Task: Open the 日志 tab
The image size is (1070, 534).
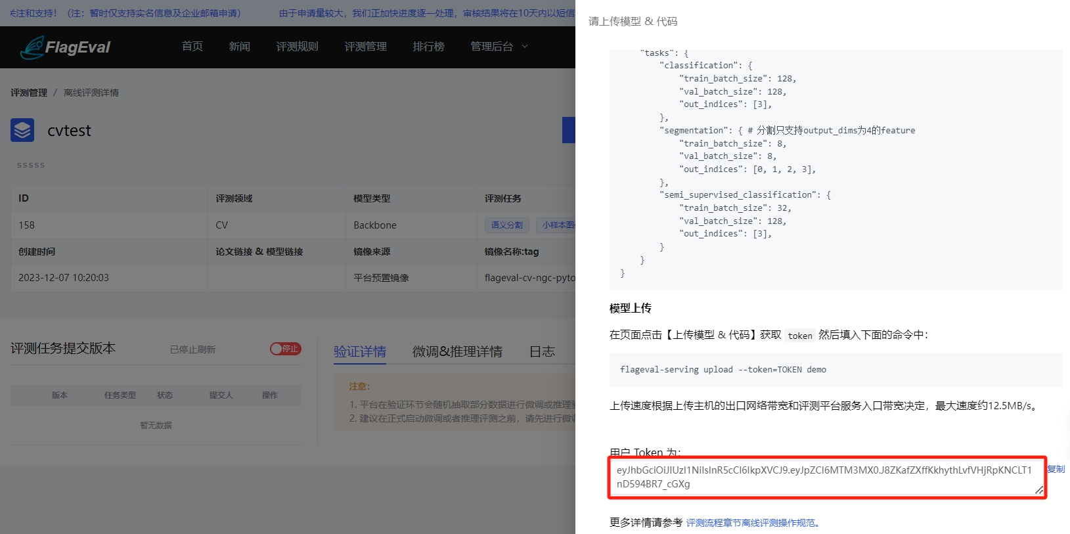Action: pyautogui.click(x=542, y=351)
